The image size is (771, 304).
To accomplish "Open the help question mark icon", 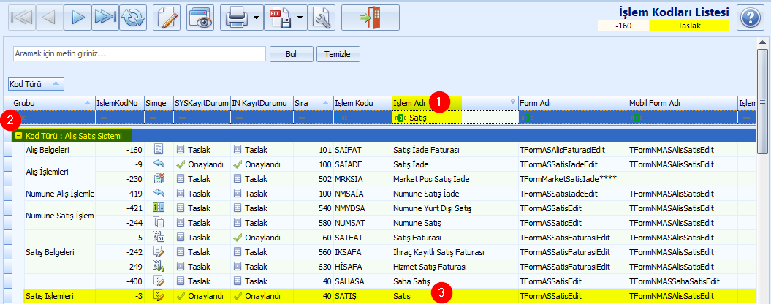I will tap(750, 18).
